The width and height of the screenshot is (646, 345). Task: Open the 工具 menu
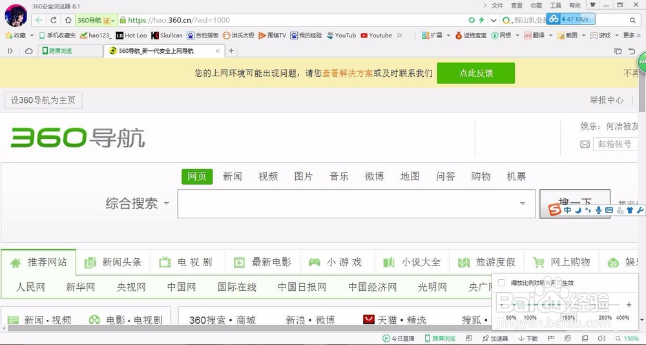click(556, 5)
